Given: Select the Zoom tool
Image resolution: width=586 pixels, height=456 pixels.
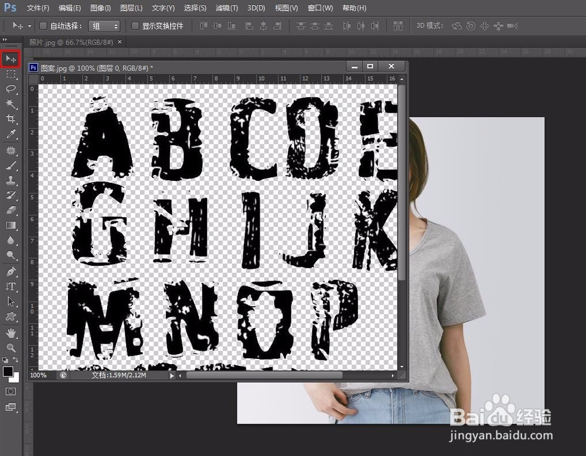Looking at the screenshot, I should click(11, 348).
